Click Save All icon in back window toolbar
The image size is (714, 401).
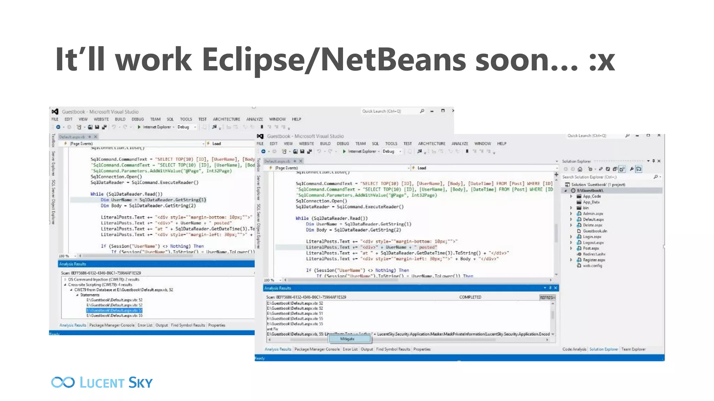(104, 127)
